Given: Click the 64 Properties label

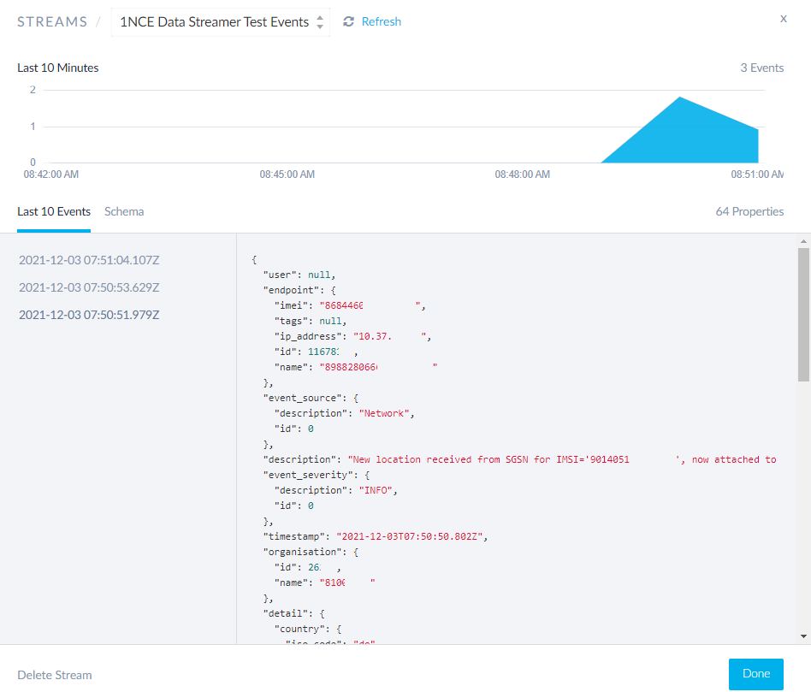Looking at the screenshot, I should click(749, 211).
